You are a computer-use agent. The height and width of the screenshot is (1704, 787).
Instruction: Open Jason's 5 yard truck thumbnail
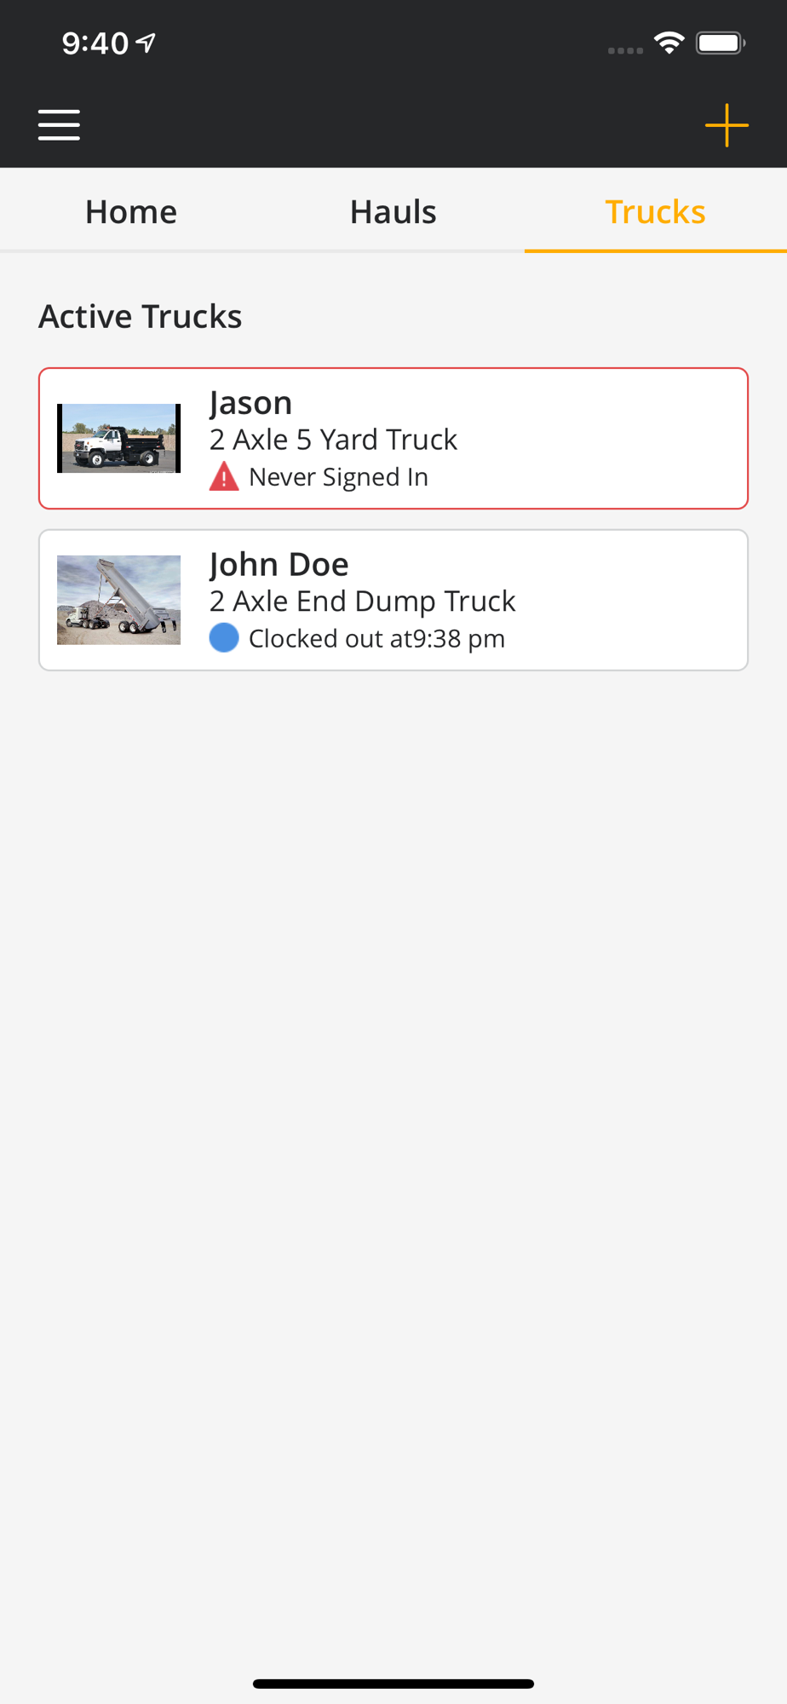[118, 438]
